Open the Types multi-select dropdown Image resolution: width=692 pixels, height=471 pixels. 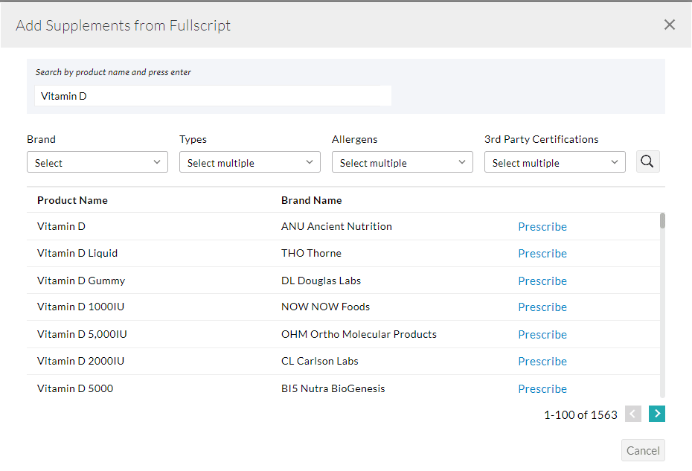[x=249, y=161]
